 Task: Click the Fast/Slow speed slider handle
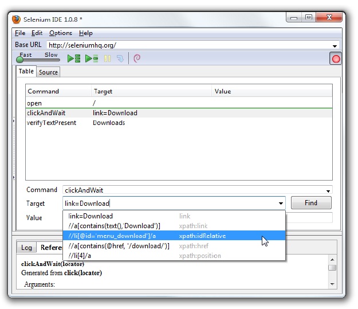[x=21, y=60]
